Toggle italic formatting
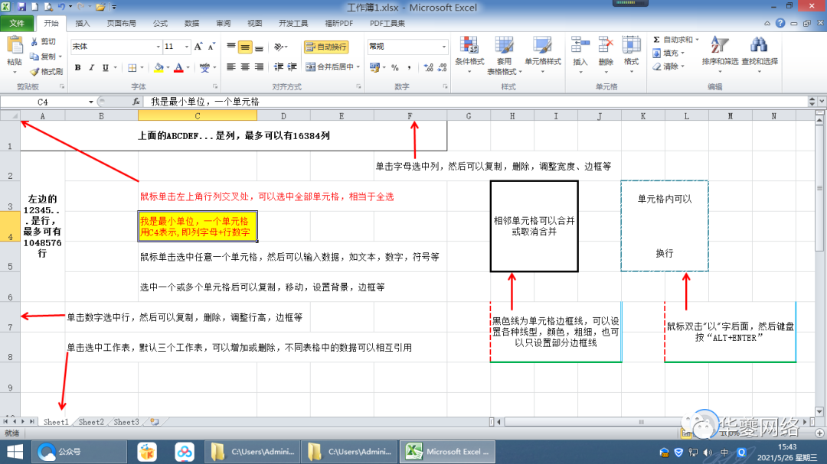 [x=91, y=67]
